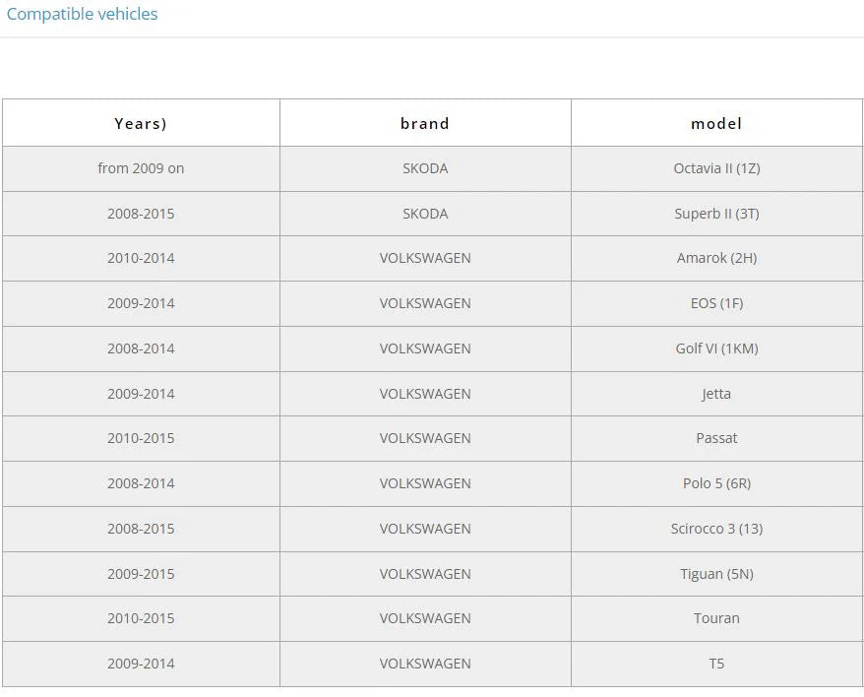Select the Golf VI (1KM) cell
This screenshot has height=697, width=864.
[x=716, y=348]
